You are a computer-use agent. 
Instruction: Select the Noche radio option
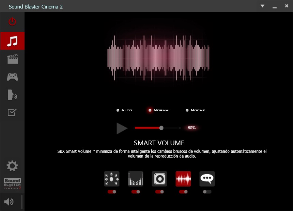pyautogui.click(x=196, y=110)
